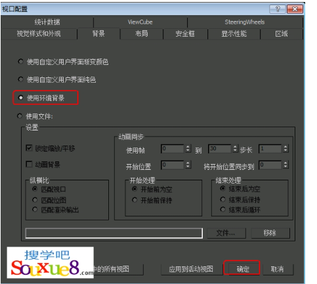Image resolution: width=317 pixels, height=284 pixels.
Task: Click the 文件... browse button
Action: click(x=226, y=233)
